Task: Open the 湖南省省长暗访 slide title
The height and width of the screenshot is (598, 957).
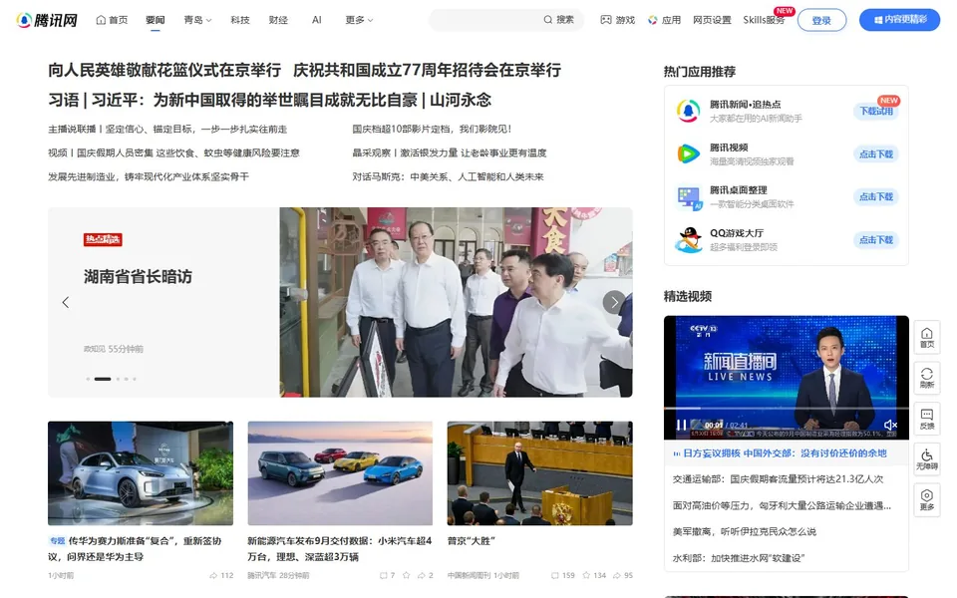Action: point(138,276)
